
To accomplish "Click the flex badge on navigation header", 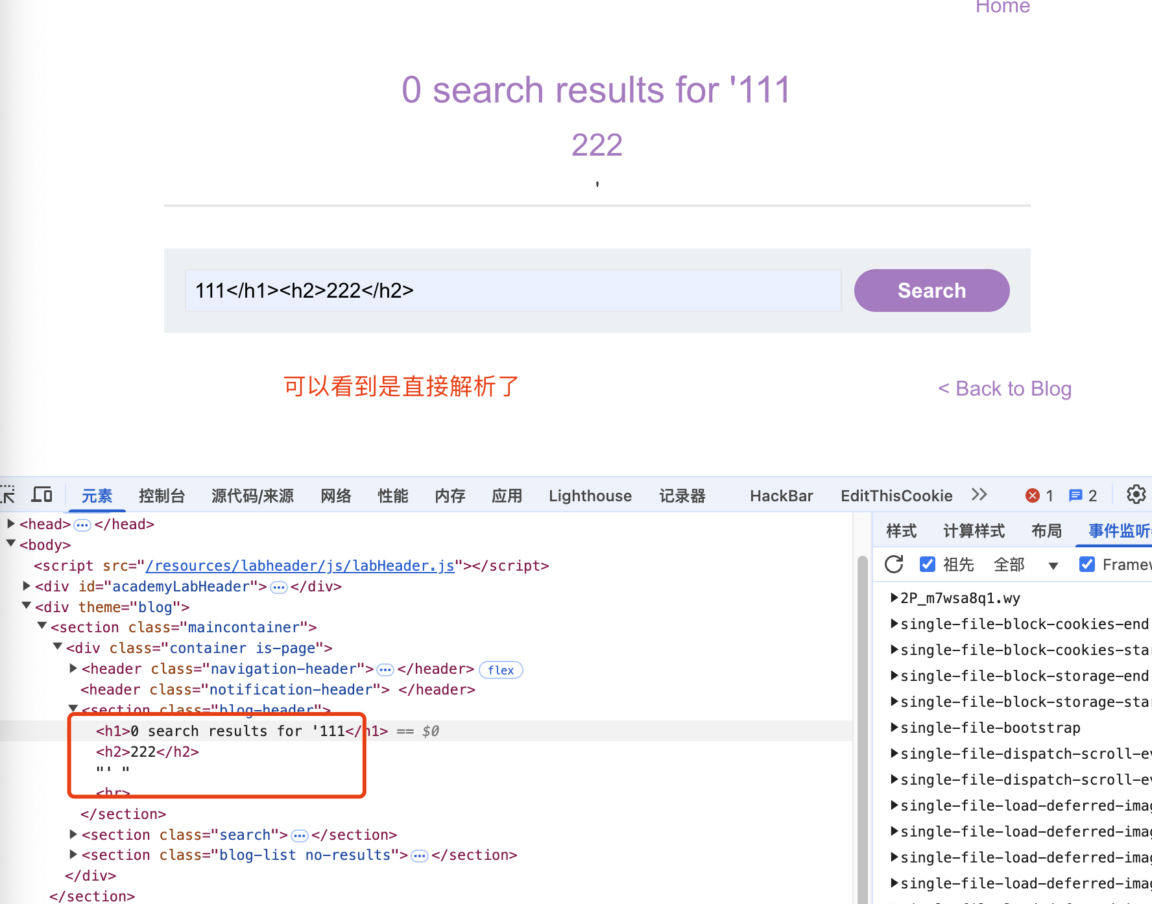I will (500, 670).
